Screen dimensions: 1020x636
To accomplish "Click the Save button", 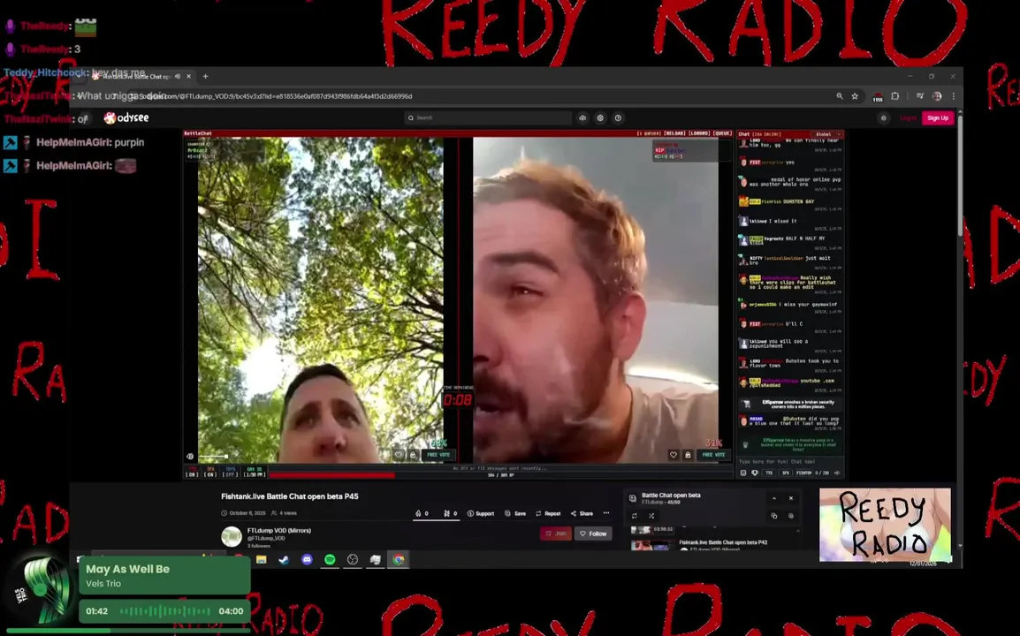I will [515, 513].
